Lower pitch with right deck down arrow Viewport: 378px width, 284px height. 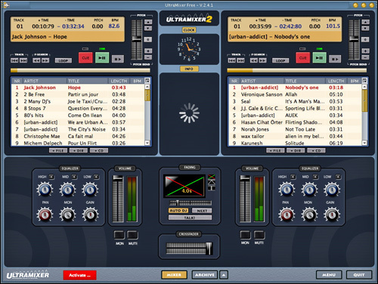tap(365, 28)
